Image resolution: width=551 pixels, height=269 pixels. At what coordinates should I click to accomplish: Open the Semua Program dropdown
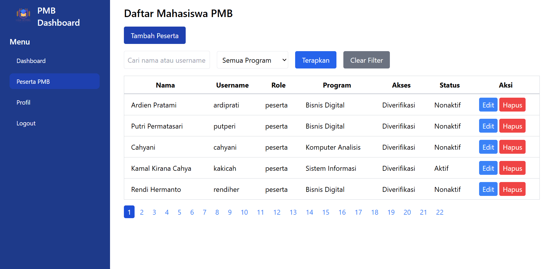pyautogui.click(x=252, y=60)
